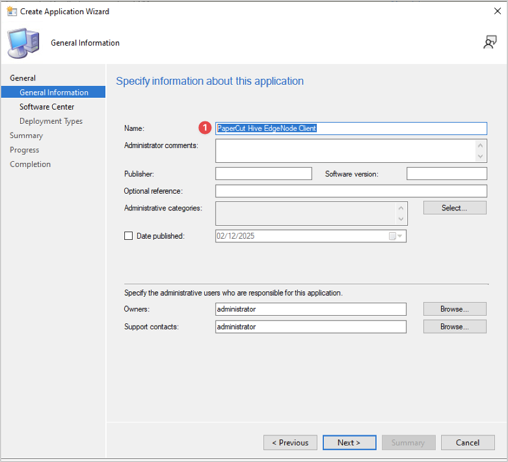Cancel the wizard
This screenshot has height=462, width=508.
click(468, 442)
